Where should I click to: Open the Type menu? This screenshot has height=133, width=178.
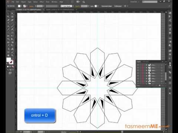29,2
